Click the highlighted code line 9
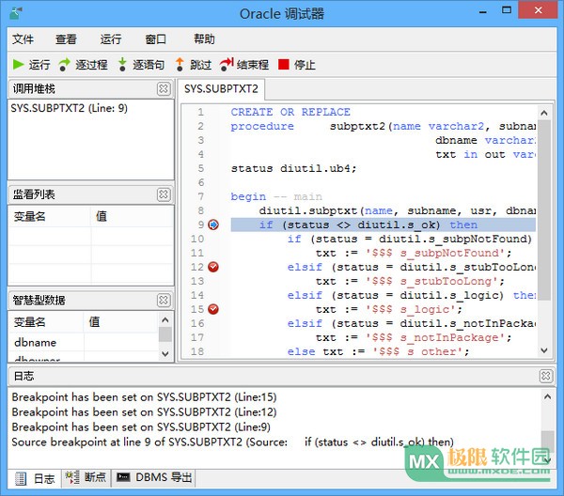The image size is (564, 496). [383, 225]
